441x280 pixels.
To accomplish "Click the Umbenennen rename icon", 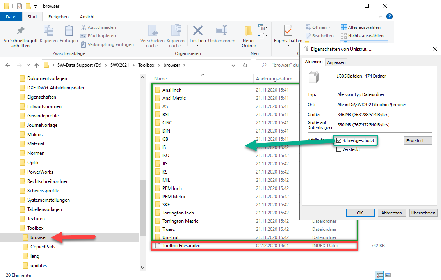I will (x=222, y=31).
